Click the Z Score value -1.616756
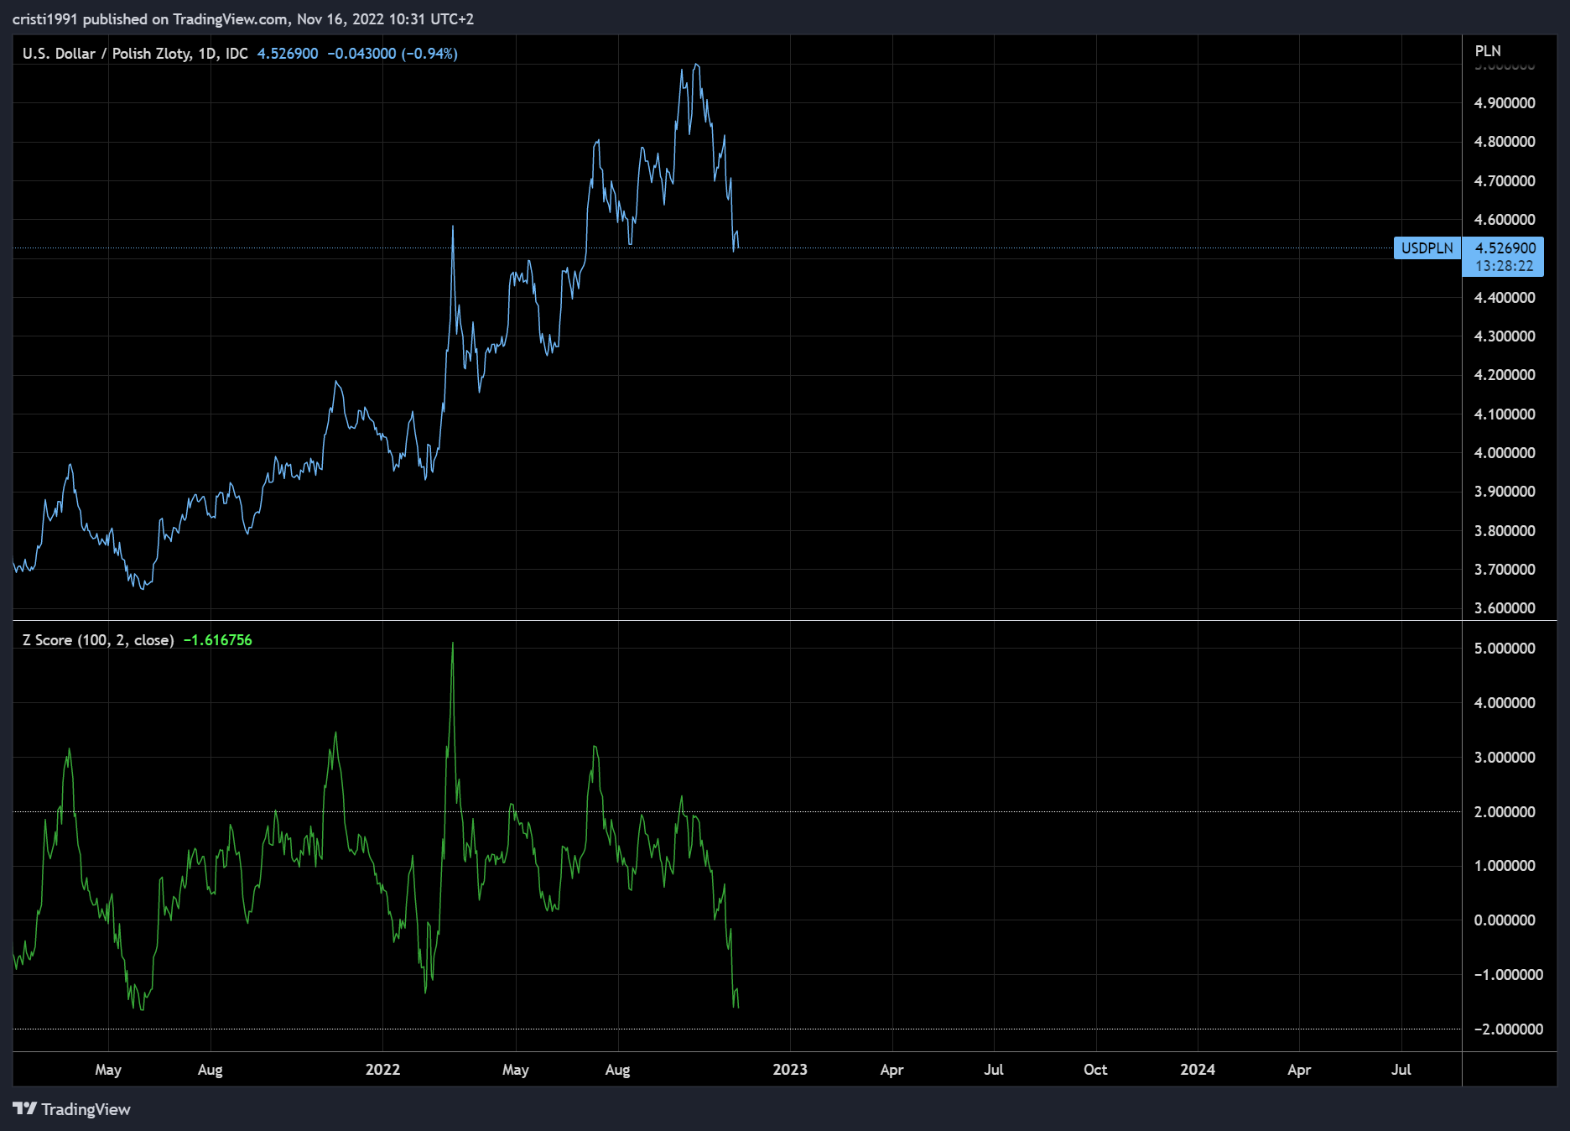This screenshot has height=1131, width=1570. (x=217, y=639)
